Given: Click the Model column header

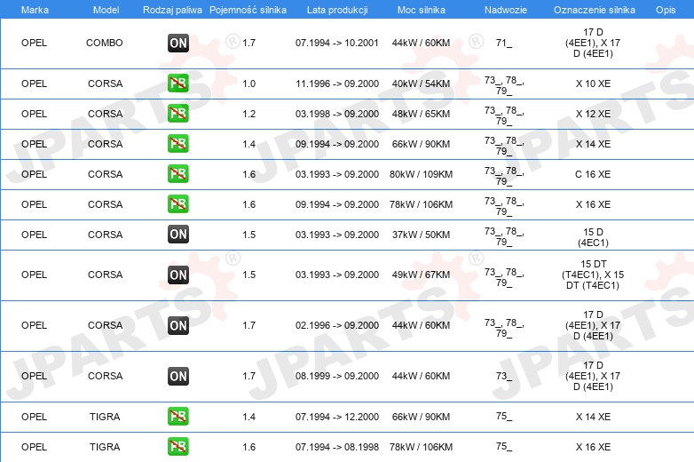Looking at the screenshot, I should coord(106,10).
